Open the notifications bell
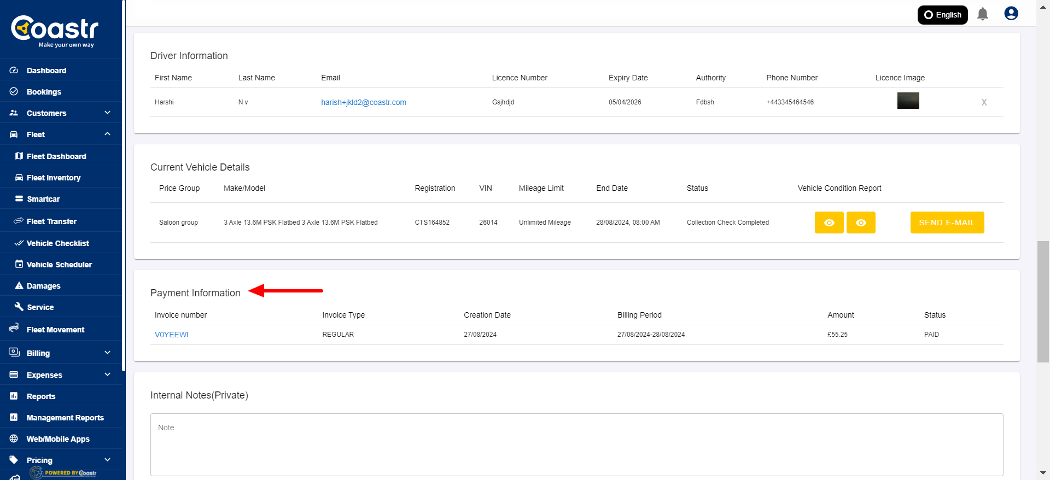 pyautogui.click(x=982, y=14)
